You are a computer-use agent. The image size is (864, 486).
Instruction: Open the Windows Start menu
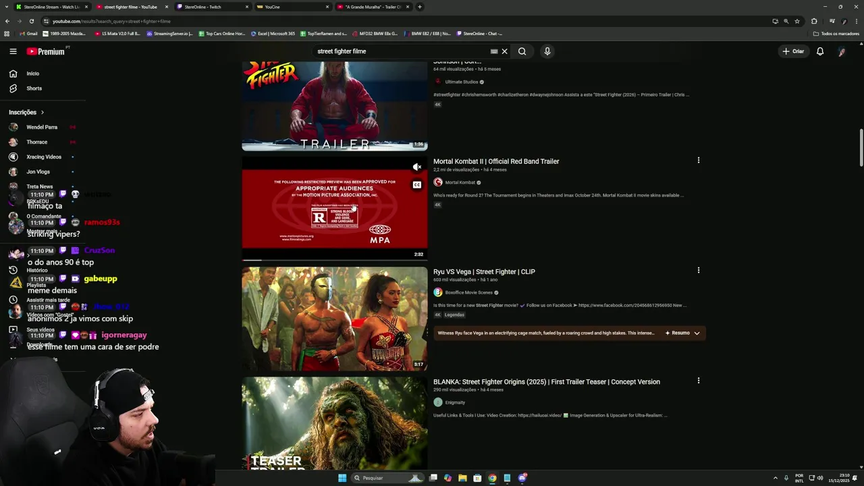342,478
